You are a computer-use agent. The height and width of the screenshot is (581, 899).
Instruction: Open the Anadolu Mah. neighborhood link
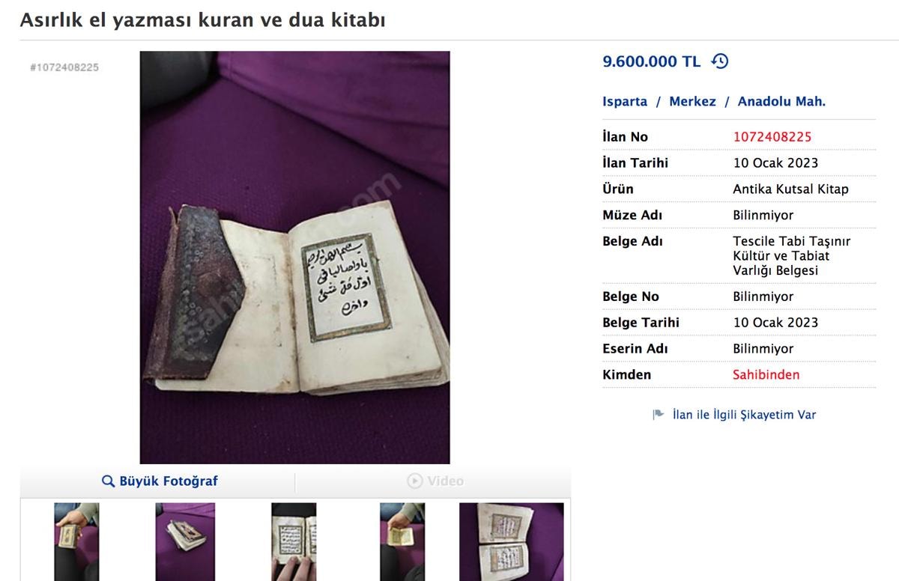pyautogui.click(x=781, y=101)
